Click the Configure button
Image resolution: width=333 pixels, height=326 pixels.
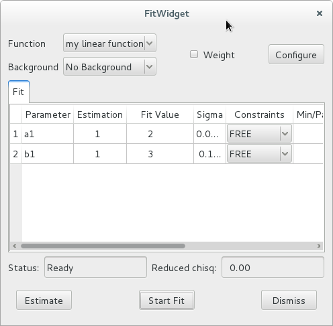click(x=296, y=55)
